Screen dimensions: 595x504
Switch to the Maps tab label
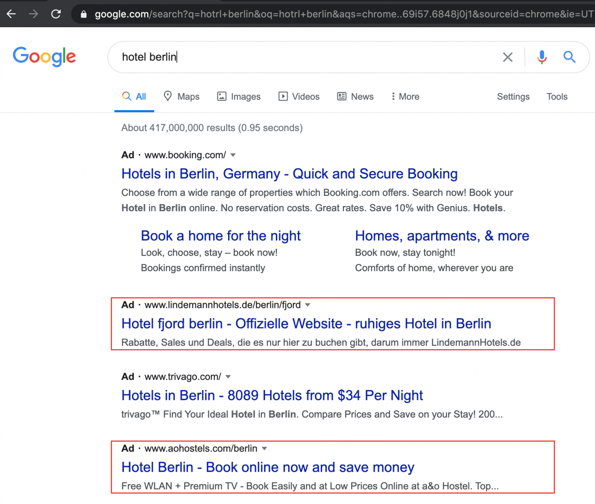click(188, 97)
